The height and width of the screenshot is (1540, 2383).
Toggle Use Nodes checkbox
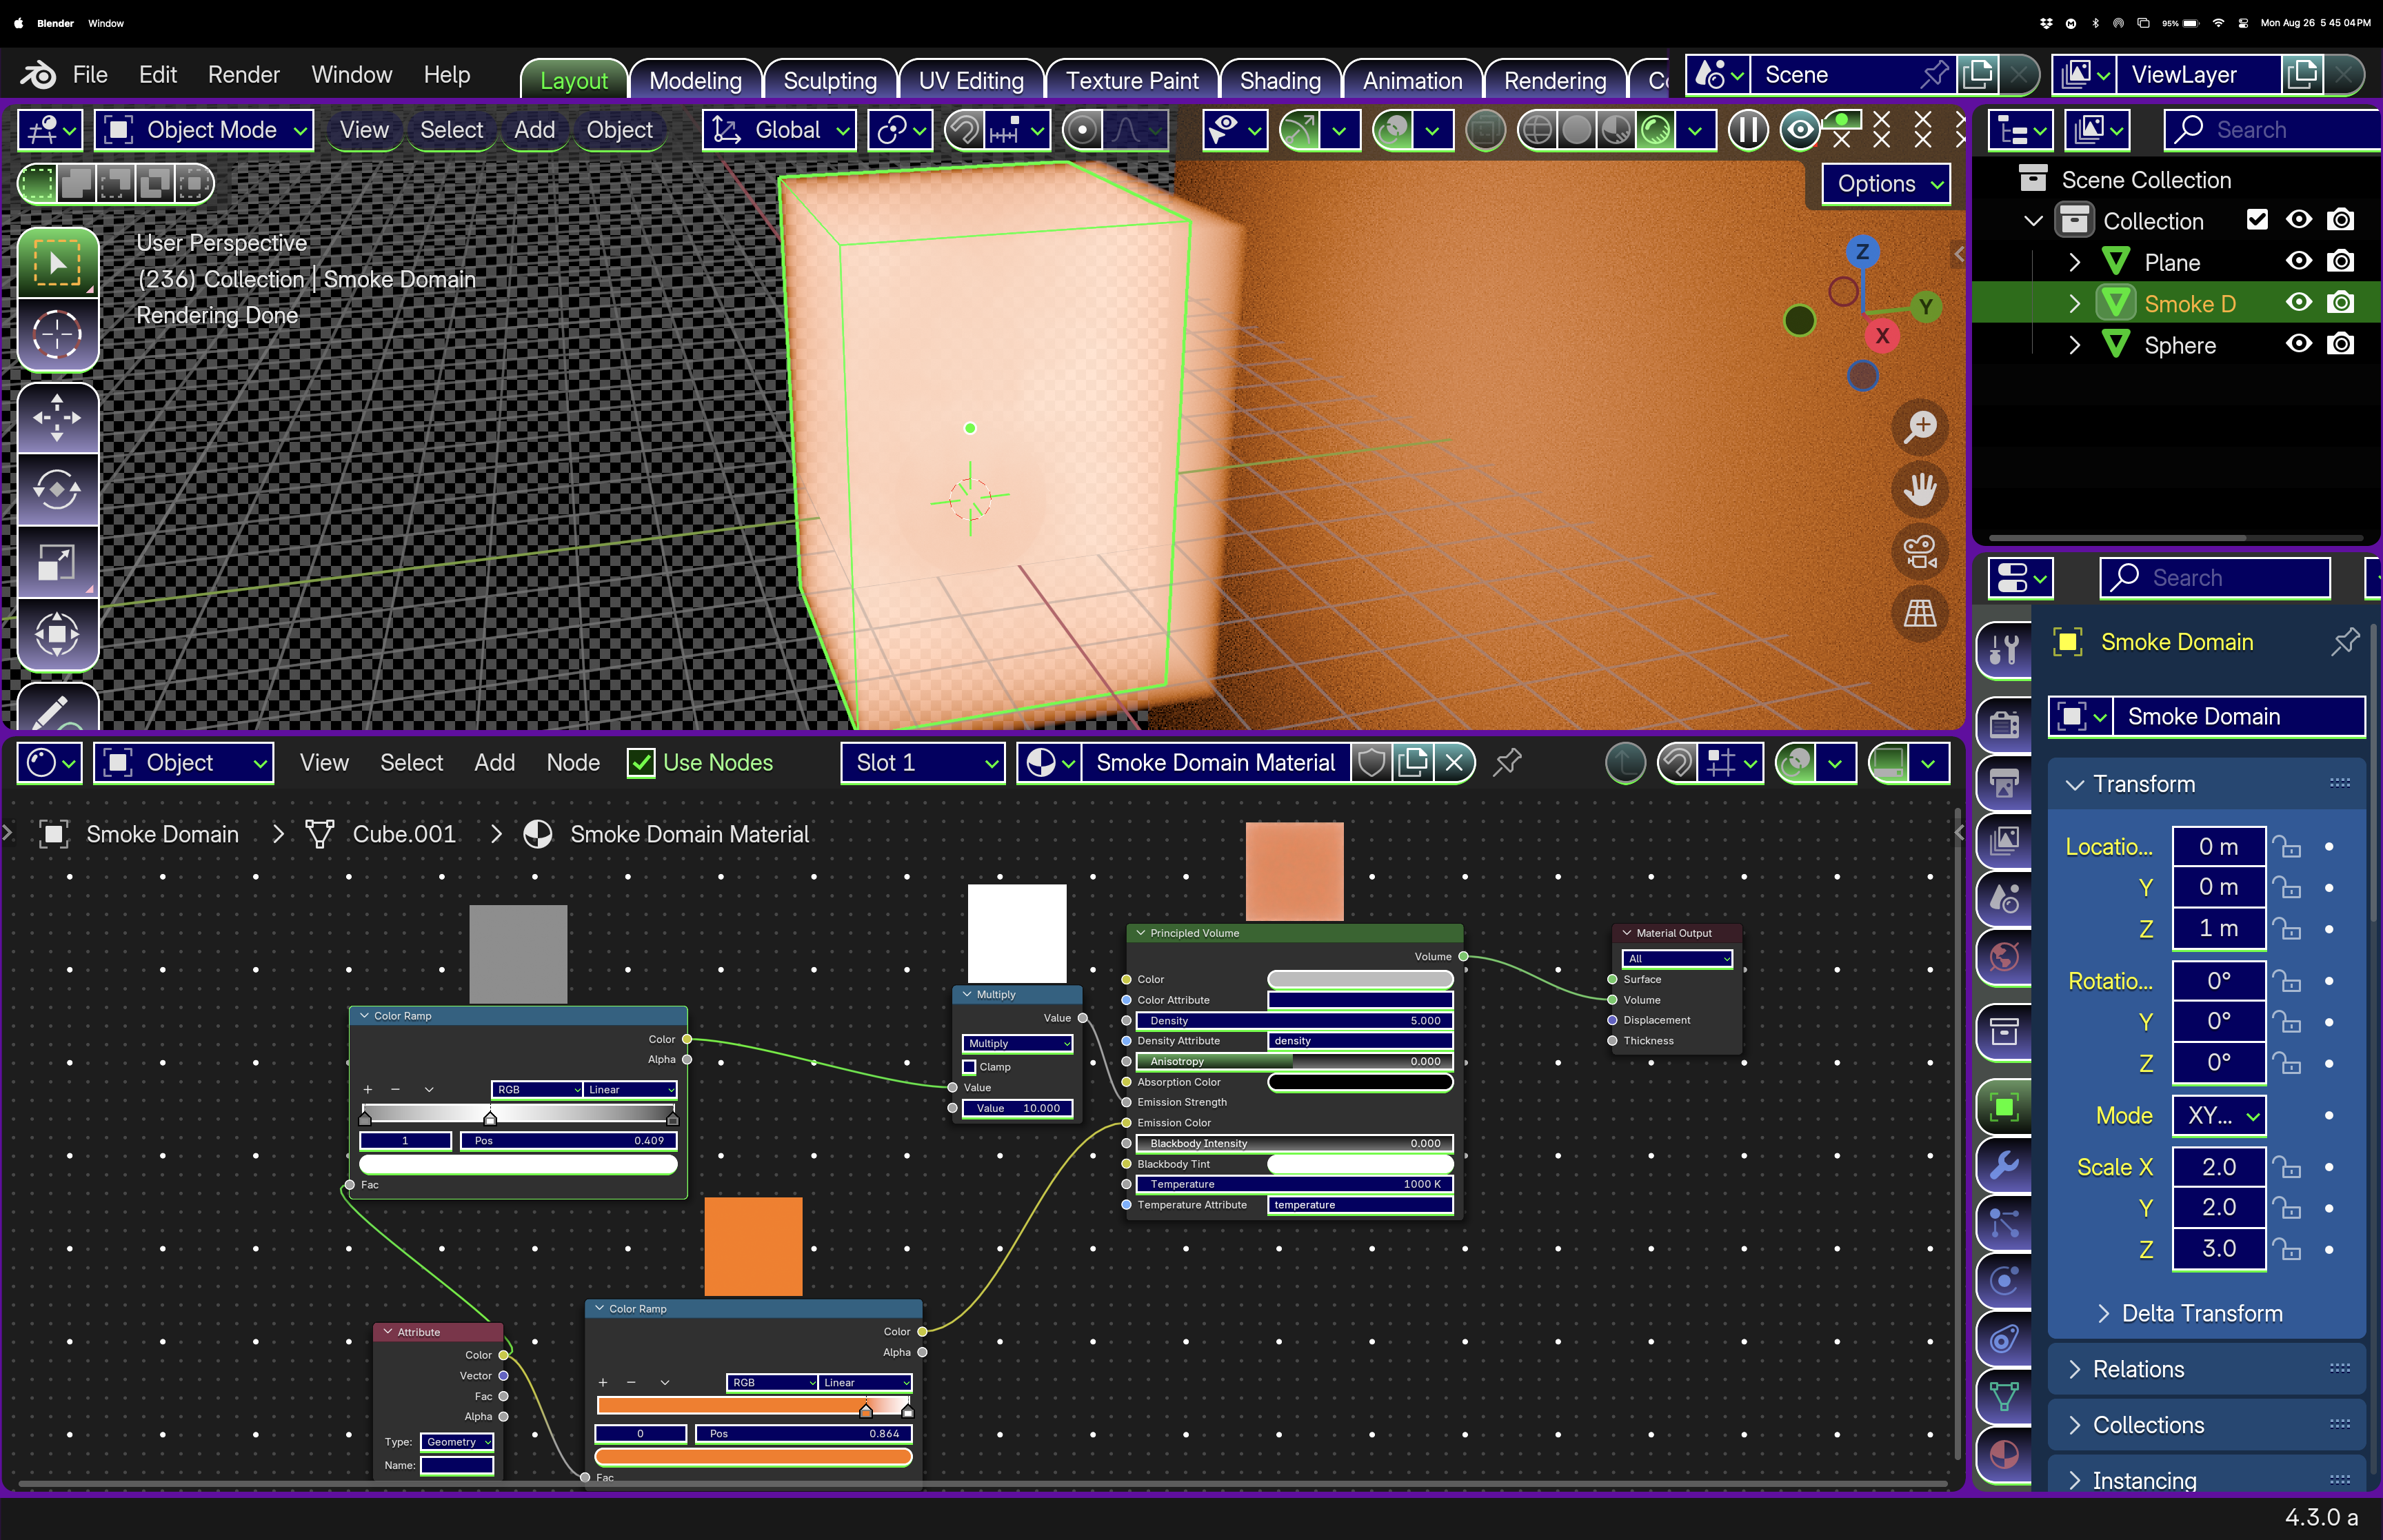coord(640,763)
